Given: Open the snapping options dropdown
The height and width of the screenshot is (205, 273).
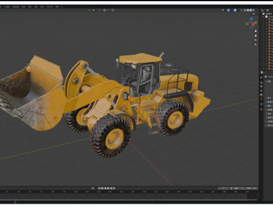Looking at the screenshot, I should 108,10.
